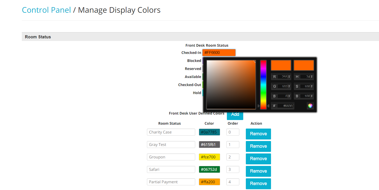379x190 pixels.
Task: Remove the Gray Test room status
Action: pos(258,146)
